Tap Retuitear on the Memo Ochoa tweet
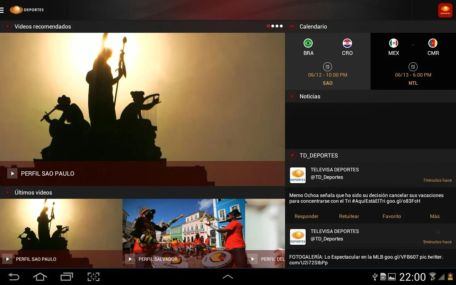Image resolution: width=456 pixels, height=285 pixels. click(349, 216)
